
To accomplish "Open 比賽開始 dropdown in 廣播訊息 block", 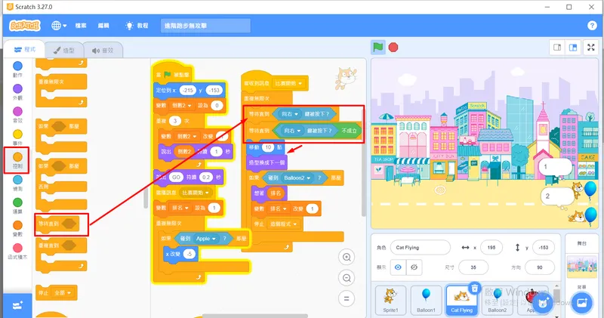I will point(196,193).
